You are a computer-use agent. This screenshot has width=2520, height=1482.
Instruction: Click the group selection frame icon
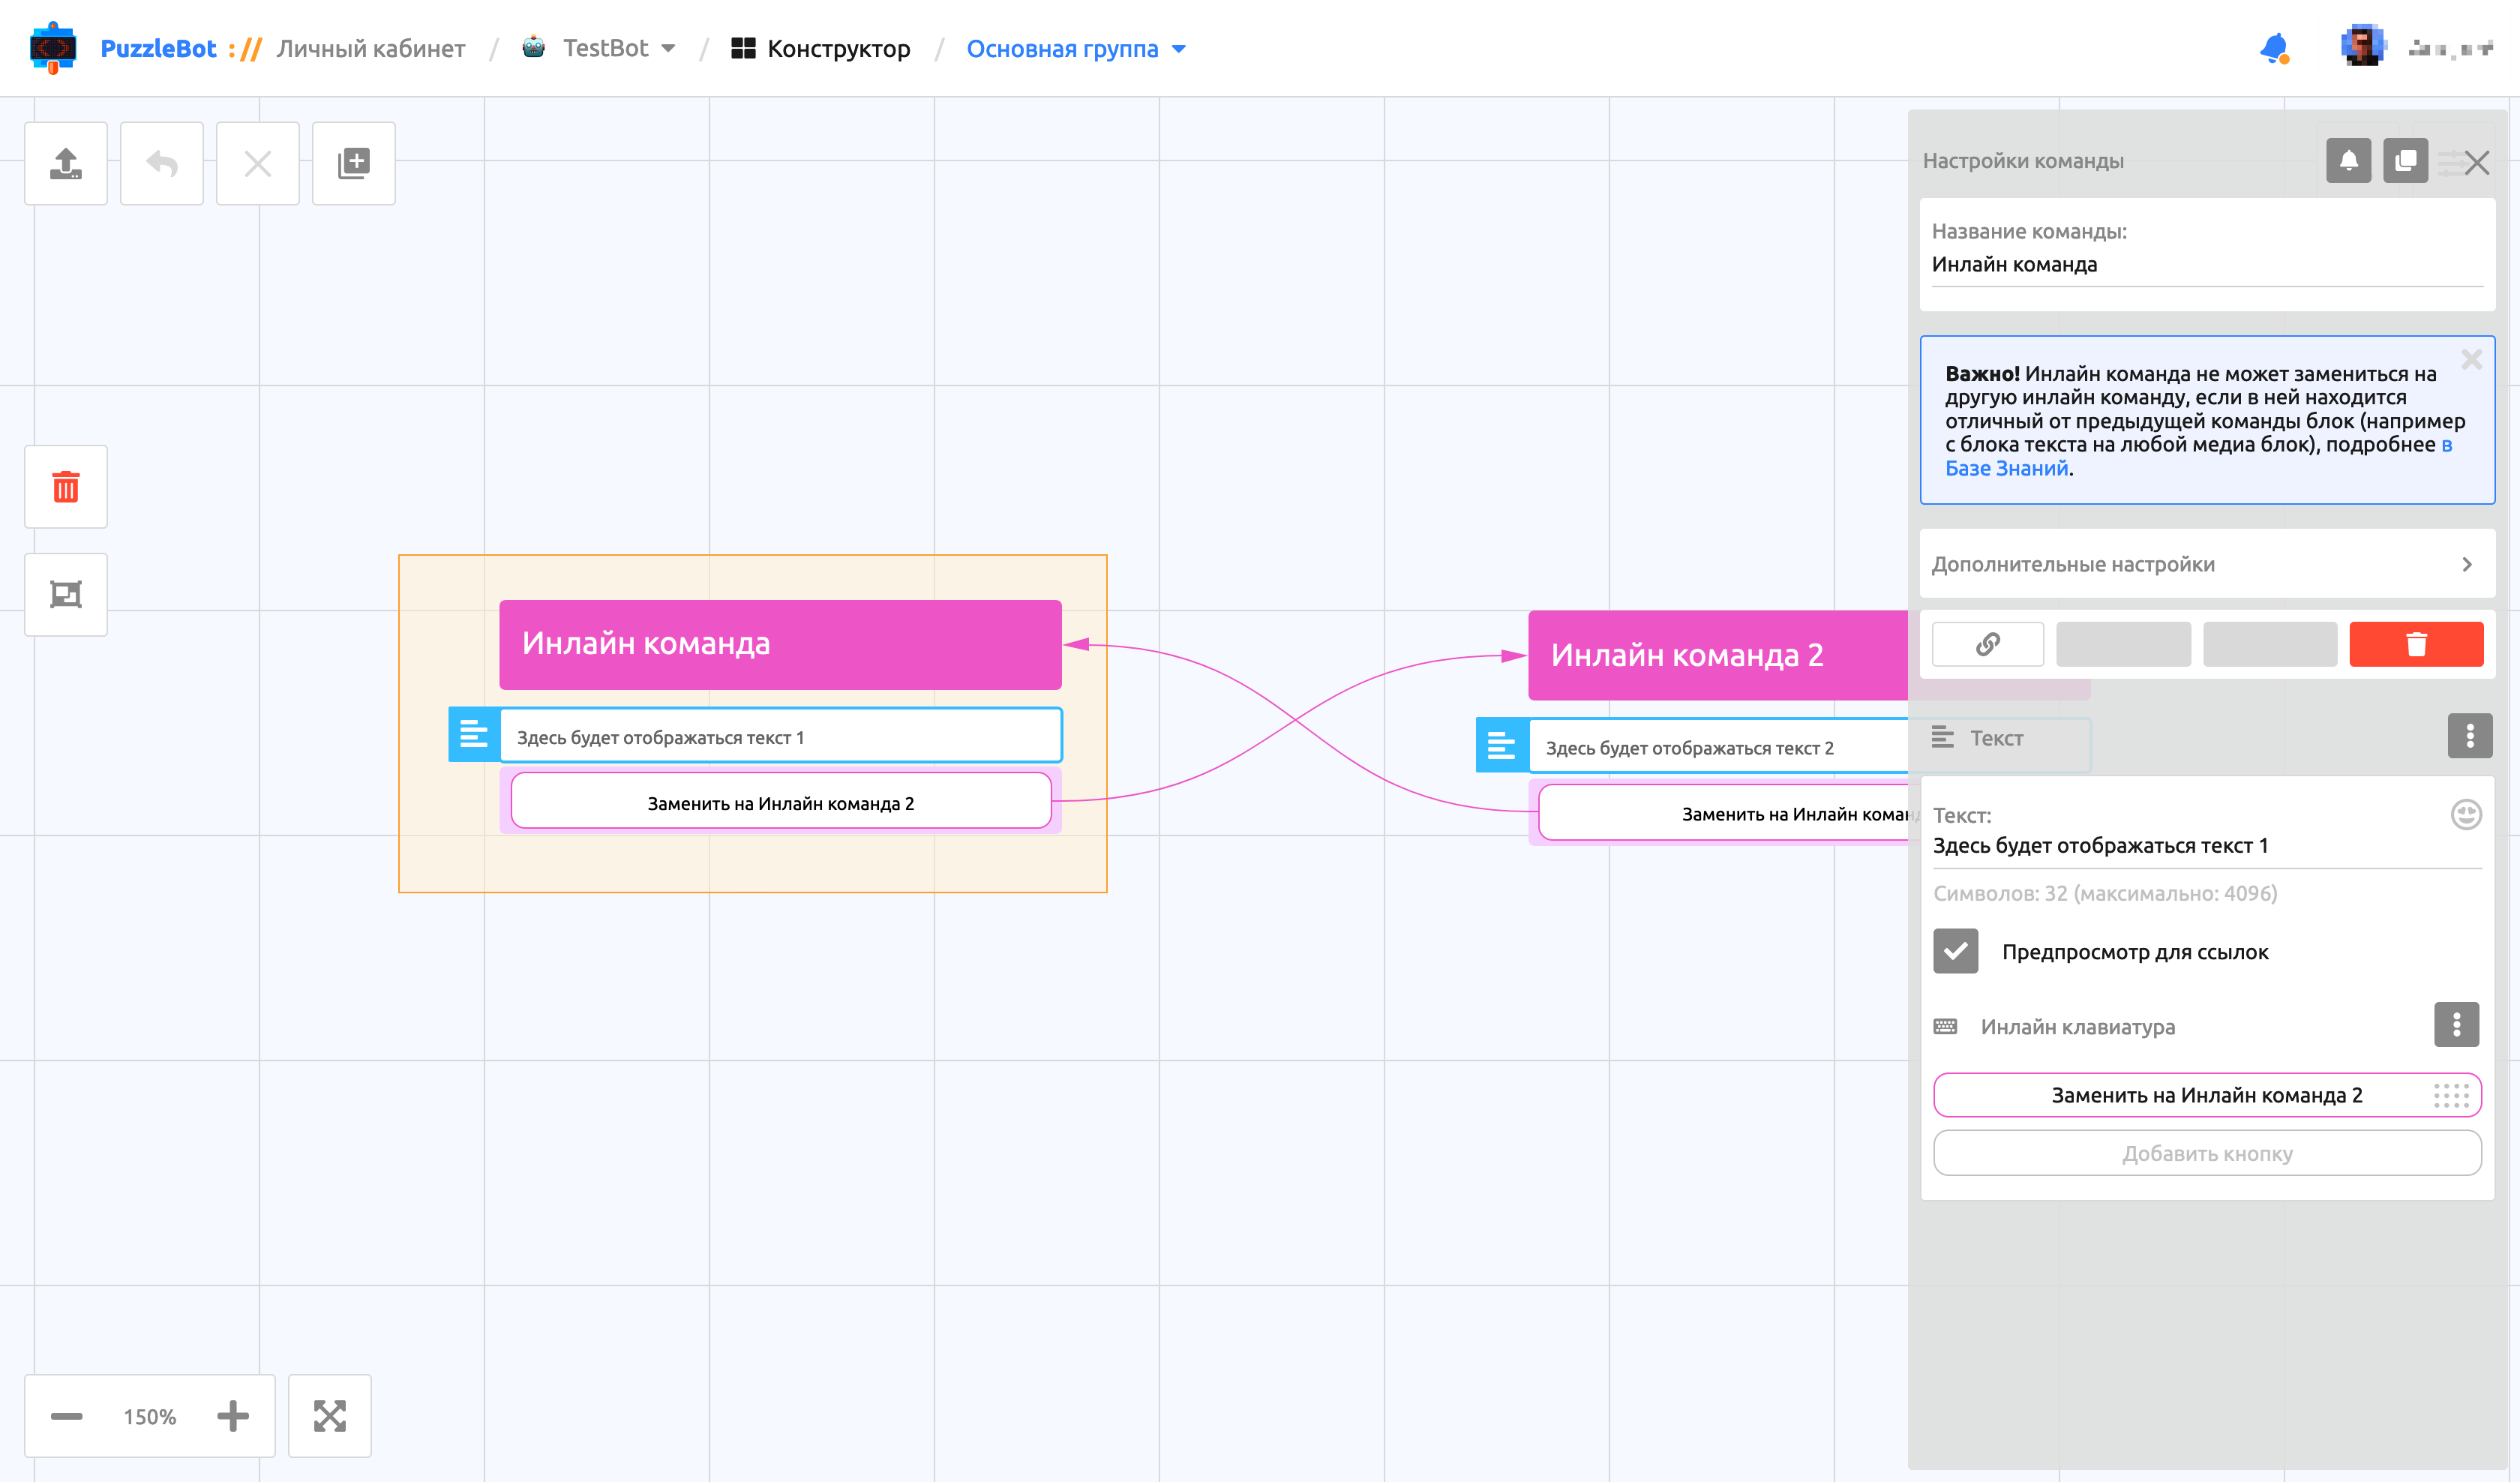point(66,595)
